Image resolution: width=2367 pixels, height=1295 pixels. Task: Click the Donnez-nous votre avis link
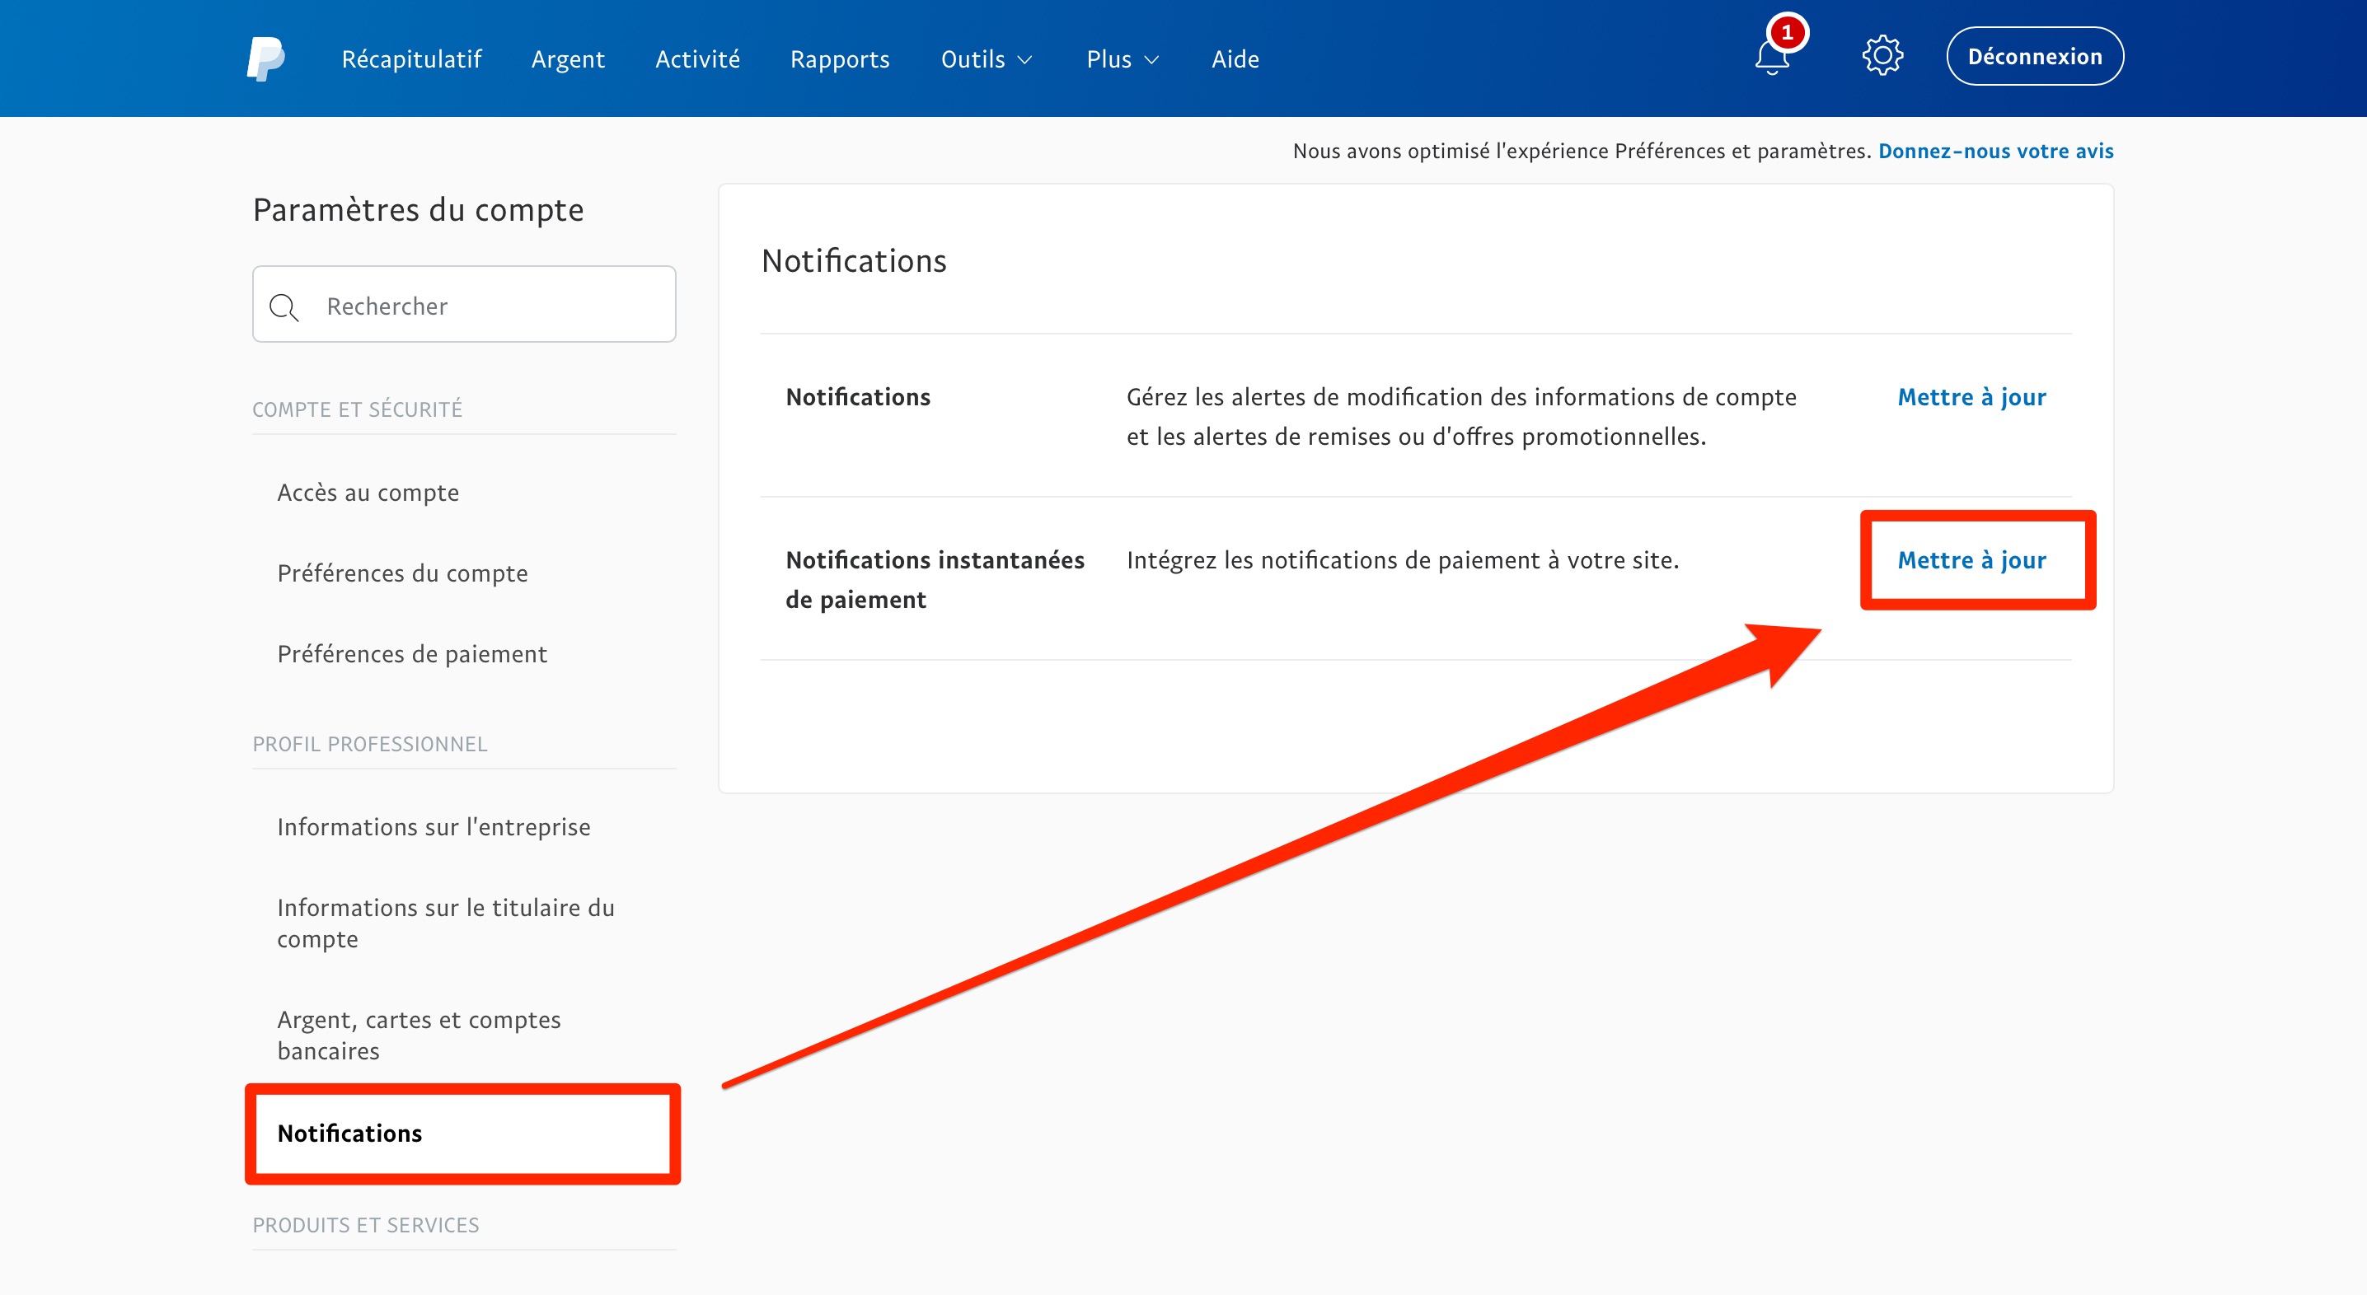point(1994,151)
